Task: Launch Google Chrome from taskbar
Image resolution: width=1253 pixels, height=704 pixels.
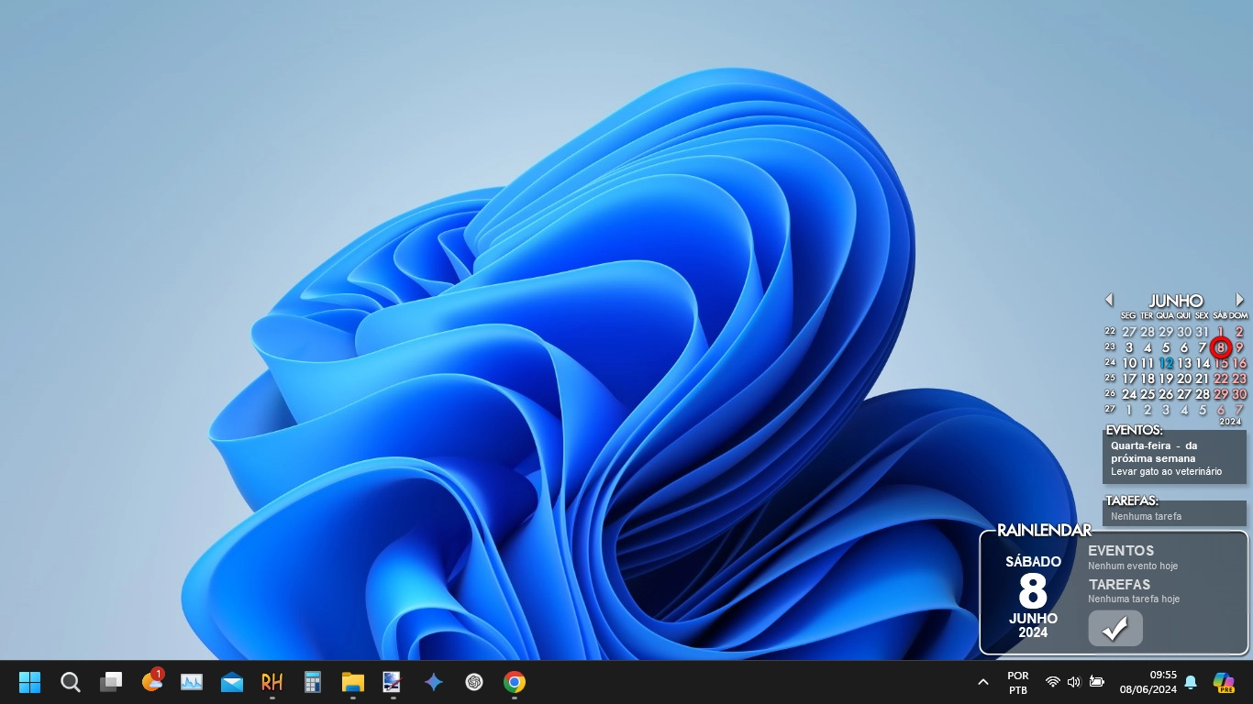Action: pos(515,682)
